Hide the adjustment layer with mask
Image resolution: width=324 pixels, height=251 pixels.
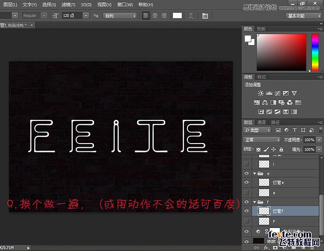click(x=247, y=232)
